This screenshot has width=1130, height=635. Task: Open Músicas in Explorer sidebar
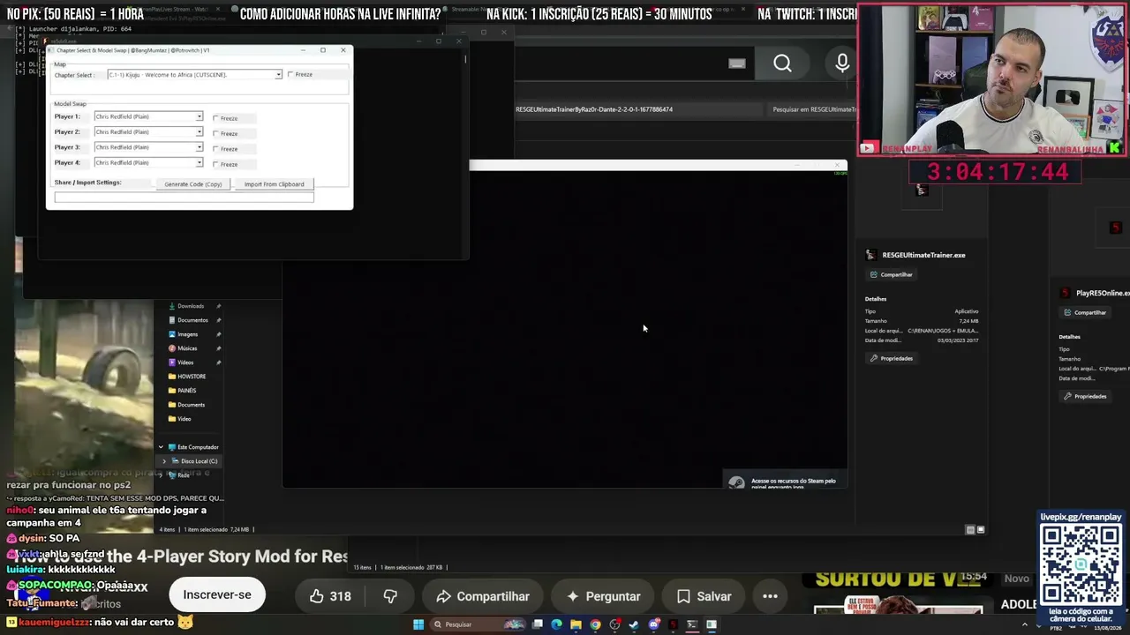(187, 348)
